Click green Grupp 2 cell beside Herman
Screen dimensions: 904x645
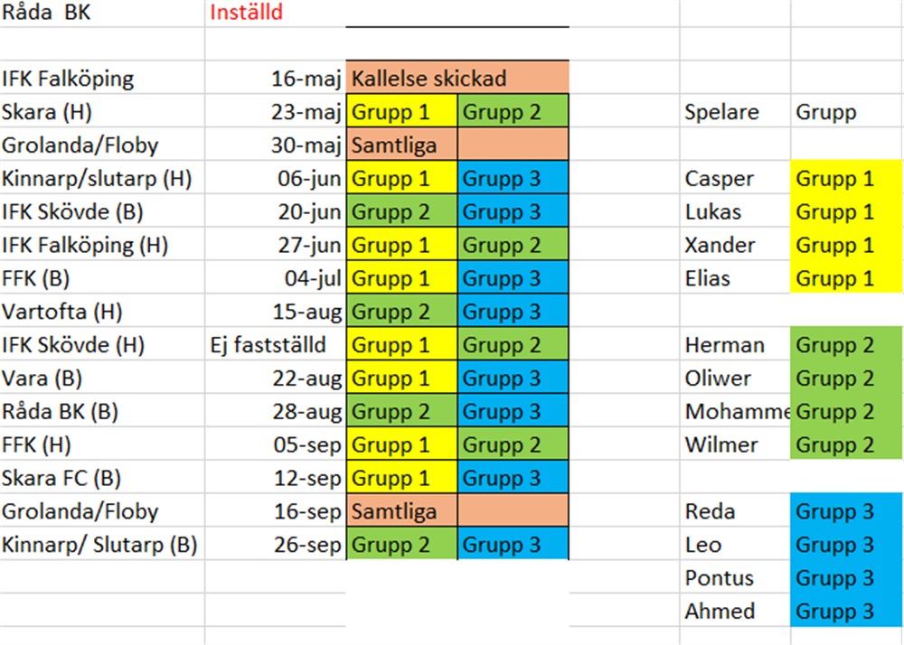tap(847, 344)
